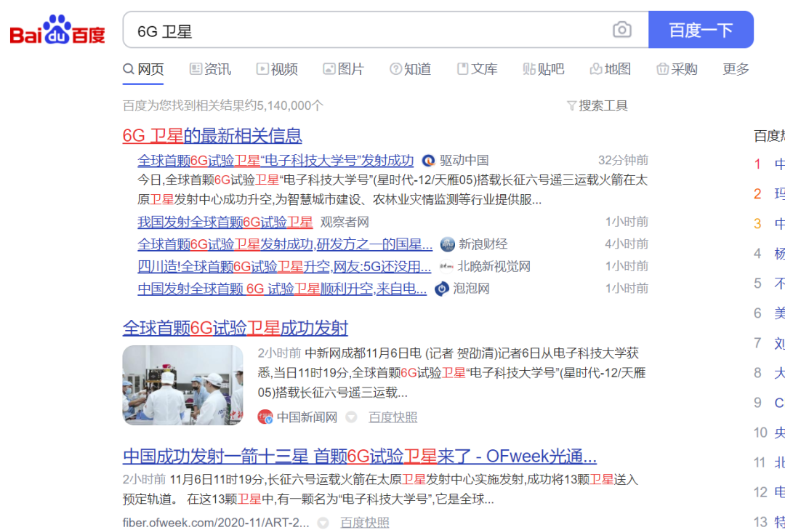Open 中国成功发射一箭十三星 OFweek result title
785x530 pixels.
[x=360, y=457]
